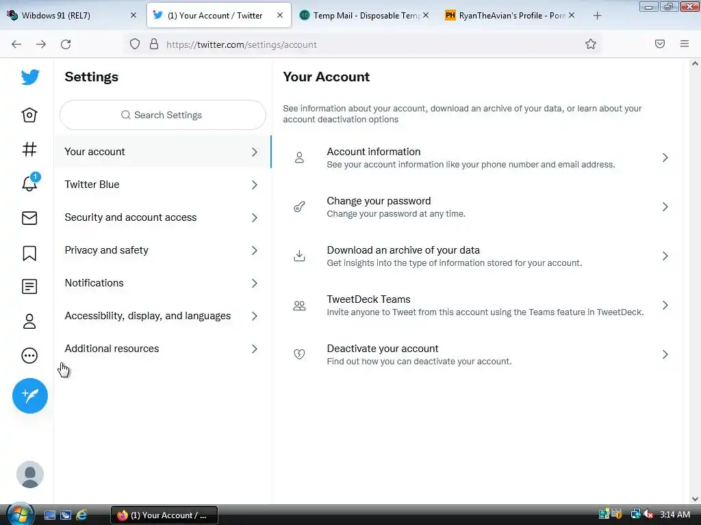Open Download an archive of your data

[x=477, y=256]
